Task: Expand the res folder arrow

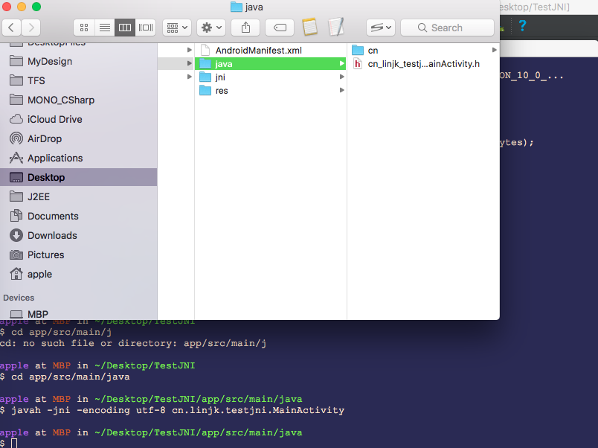Action: [x=342, y=90]
